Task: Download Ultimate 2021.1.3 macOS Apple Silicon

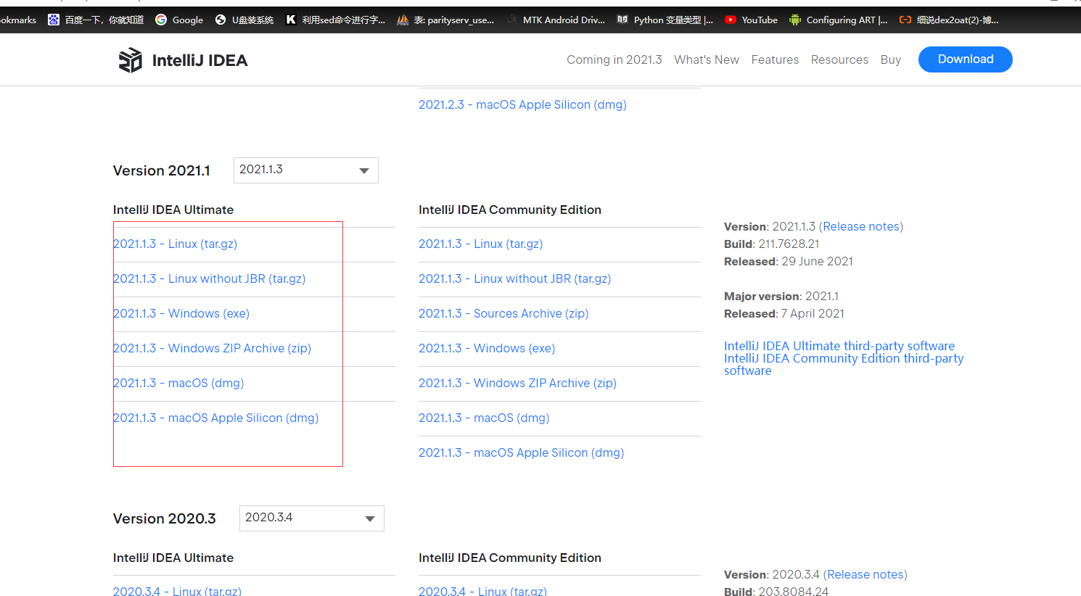Action: [215, 418]
